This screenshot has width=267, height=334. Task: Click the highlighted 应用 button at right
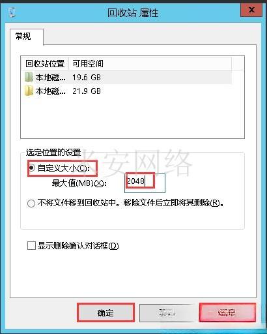tap(227, 312)
